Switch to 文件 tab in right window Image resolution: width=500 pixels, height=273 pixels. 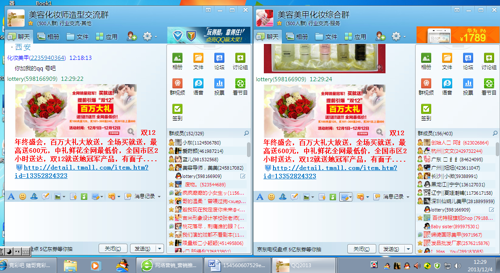[x=326, y=36]
